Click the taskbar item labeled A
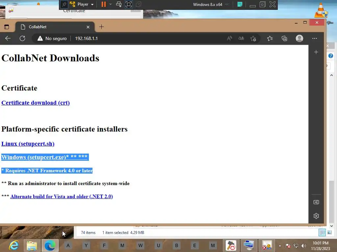 68,245
